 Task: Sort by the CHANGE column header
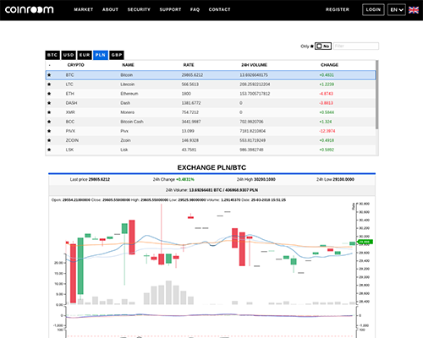329,65
